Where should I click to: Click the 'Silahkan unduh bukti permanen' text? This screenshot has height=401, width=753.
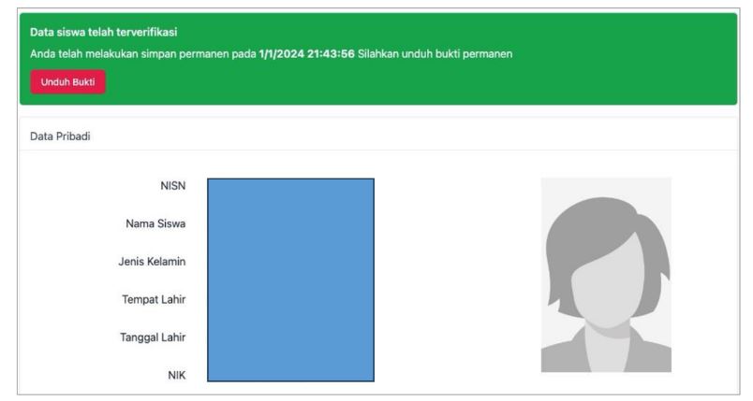point(433,54)
